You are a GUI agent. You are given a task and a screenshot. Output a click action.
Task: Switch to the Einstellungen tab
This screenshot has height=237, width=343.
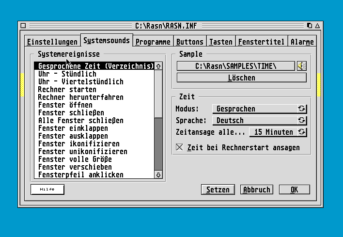click(52, 42)
